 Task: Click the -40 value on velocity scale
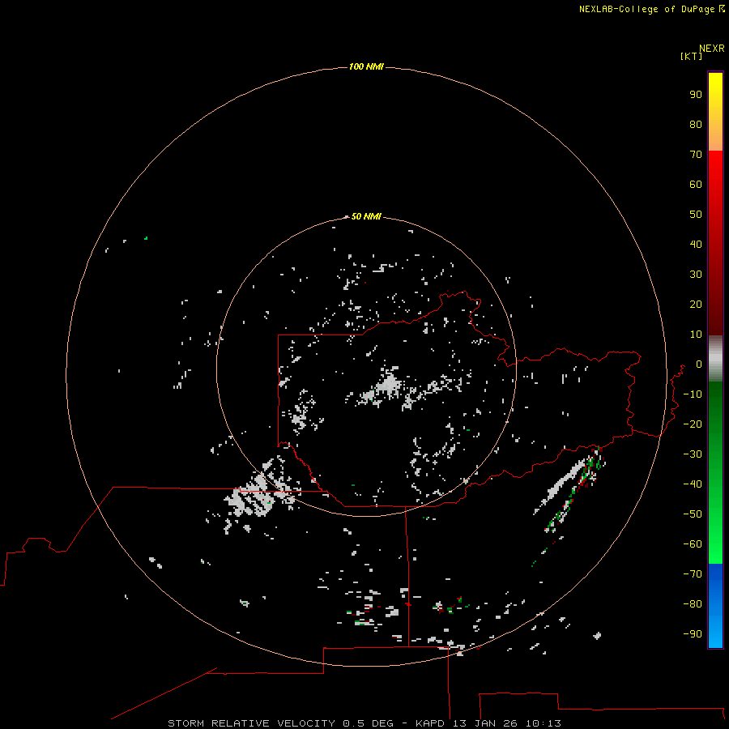click(x=693, y=484)
